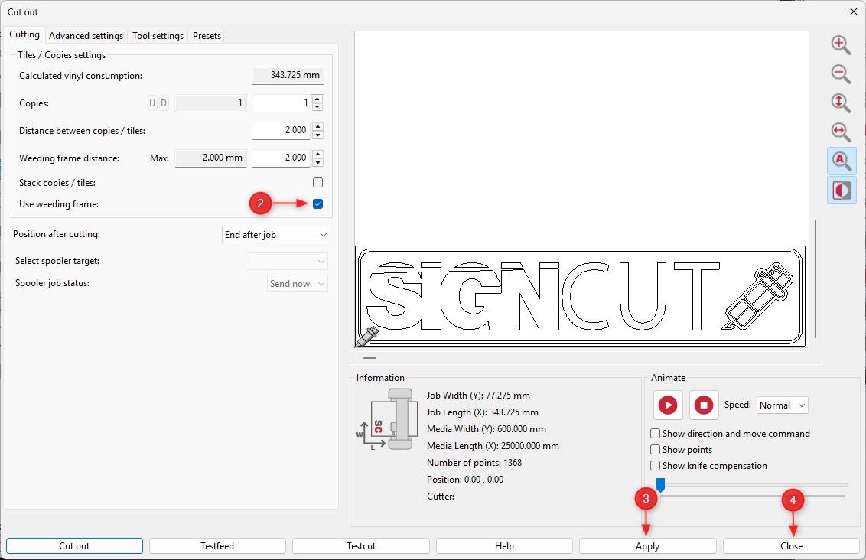Viewport: 866px width, 560px height.
Task: Click the zoom to fit height icon
Action: (x=842, y=103)
